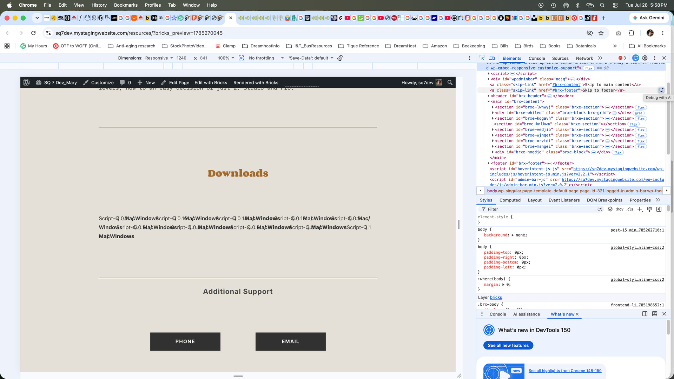Click the red error count badge

point(622,58)
